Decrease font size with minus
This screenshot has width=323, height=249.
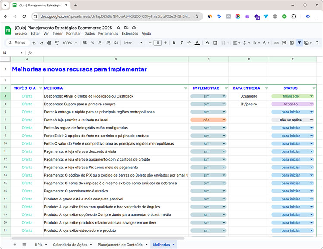[150, 43]
